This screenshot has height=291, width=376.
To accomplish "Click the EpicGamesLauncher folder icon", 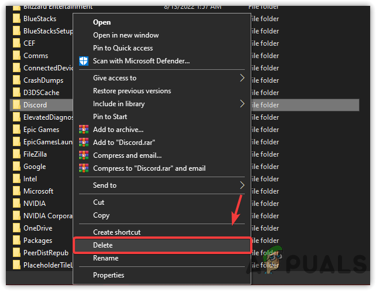I will coord(16,142).
